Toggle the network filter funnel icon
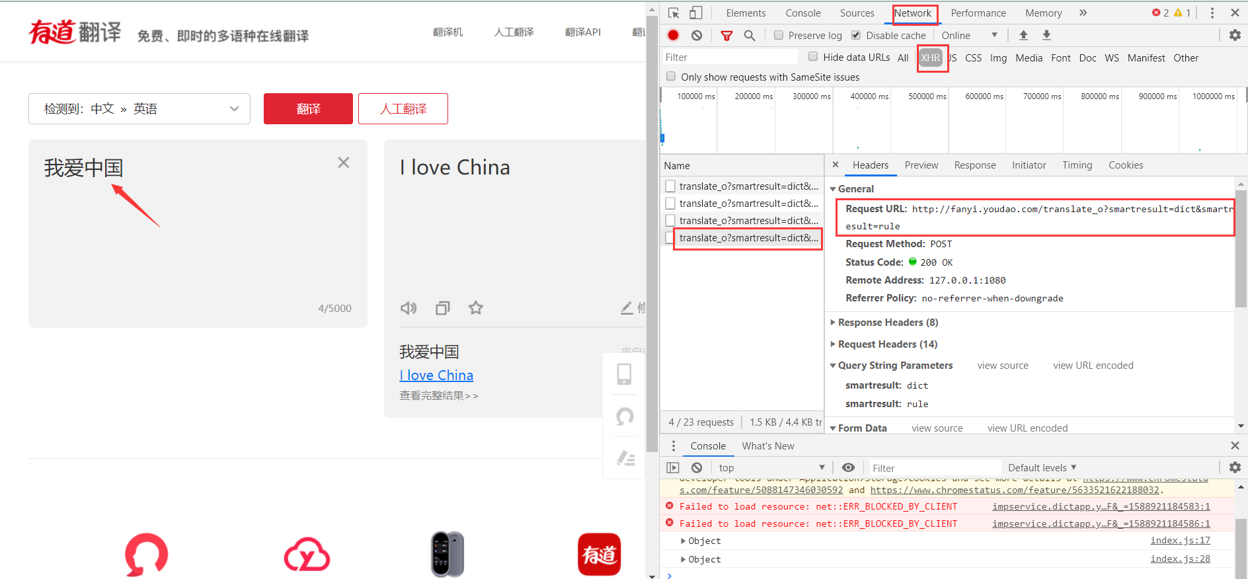Viewport: 1248px width, 579px height. (x=726, y=35)
